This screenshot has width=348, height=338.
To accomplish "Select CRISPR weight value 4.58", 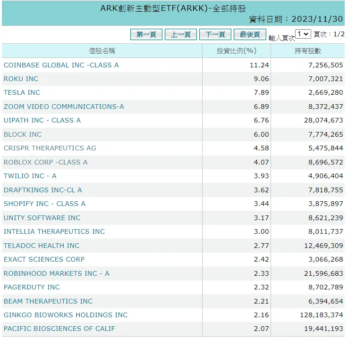I will pyautogui.click(x=261, y=148).
